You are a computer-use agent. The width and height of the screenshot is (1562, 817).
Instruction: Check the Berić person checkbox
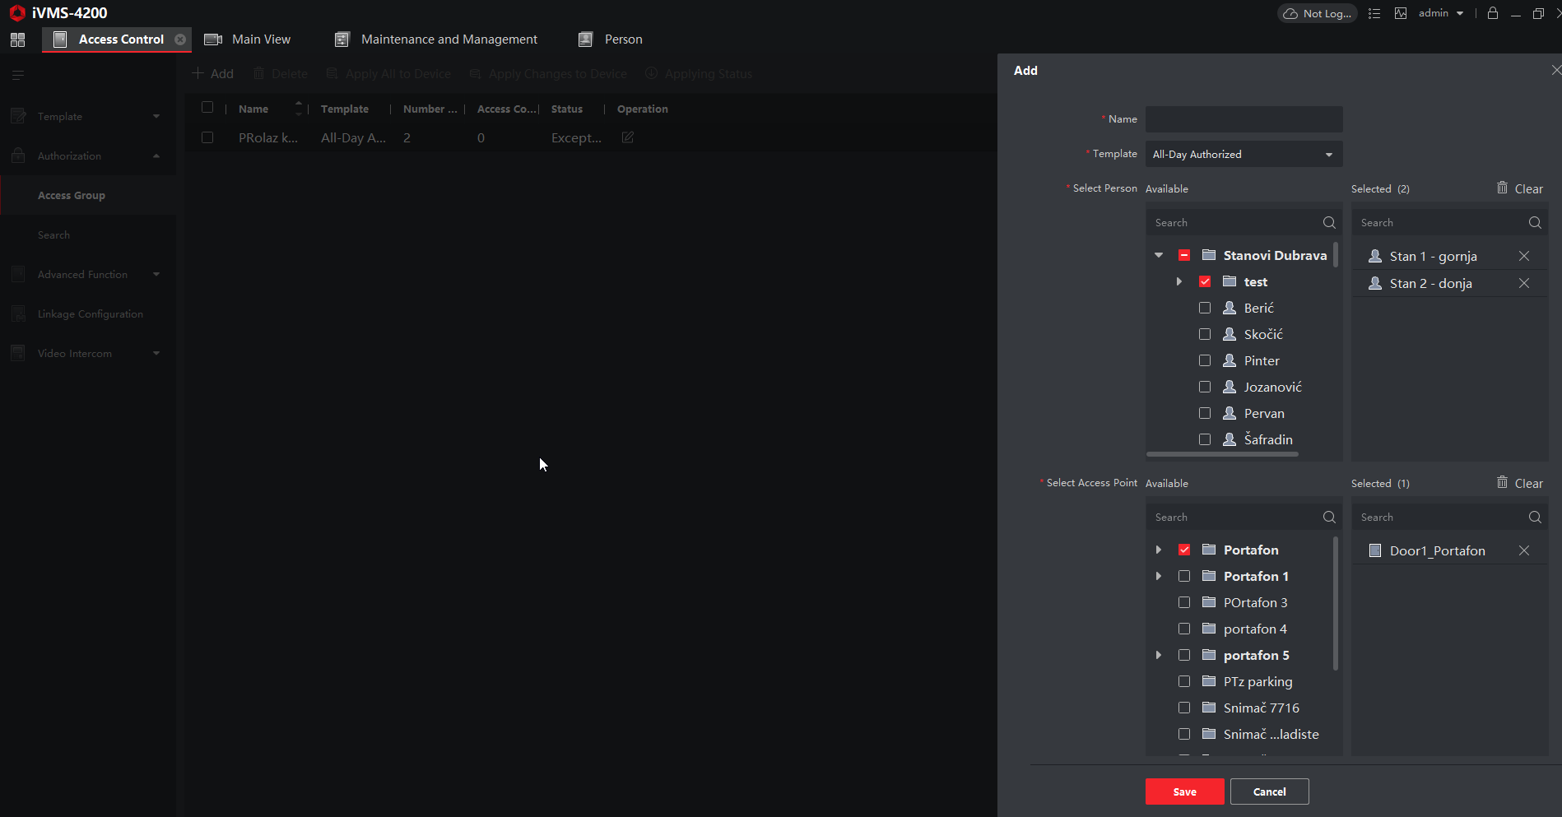pos(1205,309)
